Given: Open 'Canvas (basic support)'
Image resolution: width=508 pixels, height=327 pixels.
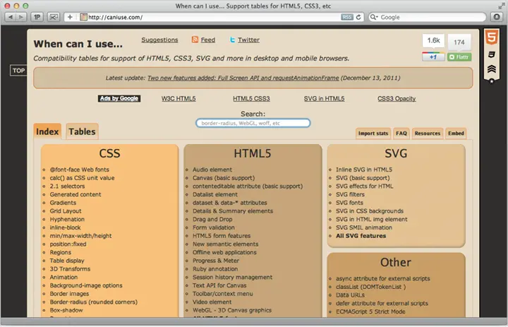Looking at the screenshot, I should pos(224,178).
